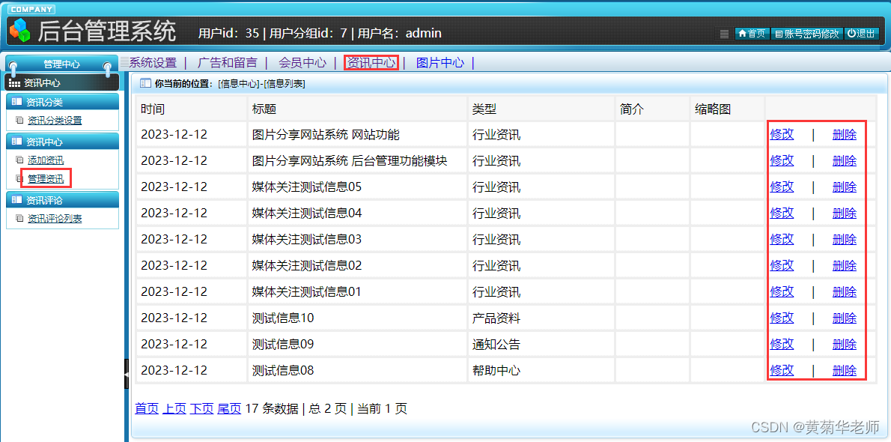Screen dimensions: 891x442
Task: Open the 会员中心 menu
Action: [x=302, y=63]
